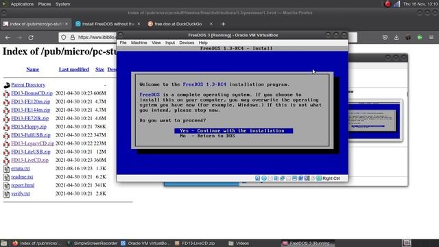Download FD13-LegacyCD.zip
The width and height of the screenshot is (439, 247).
coord(33,143)
